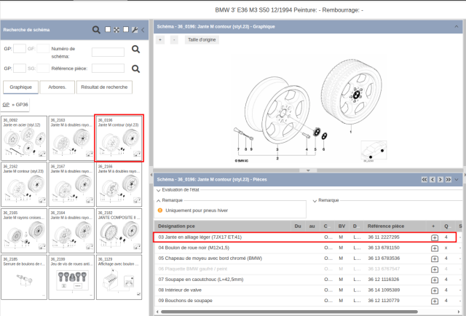Zoom out the diagram with minus button
This screenshot has height=316, width=466.
[174, 39]
